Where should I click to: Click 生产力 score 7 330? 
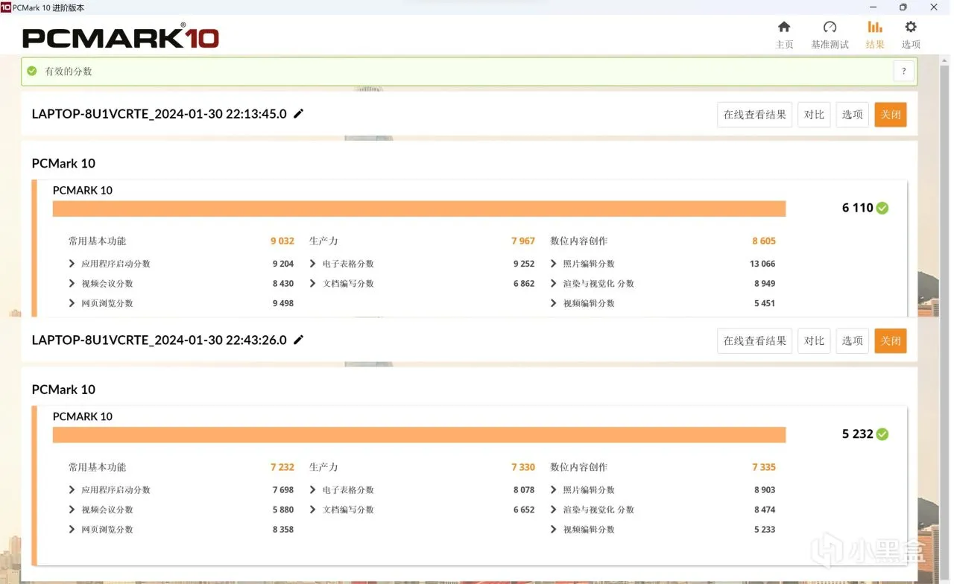pos(523,467)
